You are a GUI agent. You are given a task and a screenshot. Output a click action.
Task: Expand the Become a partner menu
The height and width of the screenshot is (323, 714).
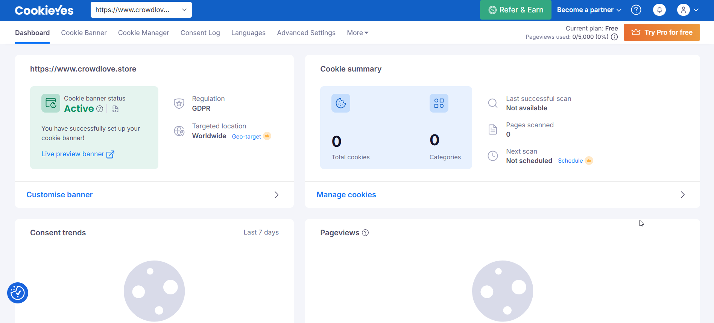pos(589,10)
